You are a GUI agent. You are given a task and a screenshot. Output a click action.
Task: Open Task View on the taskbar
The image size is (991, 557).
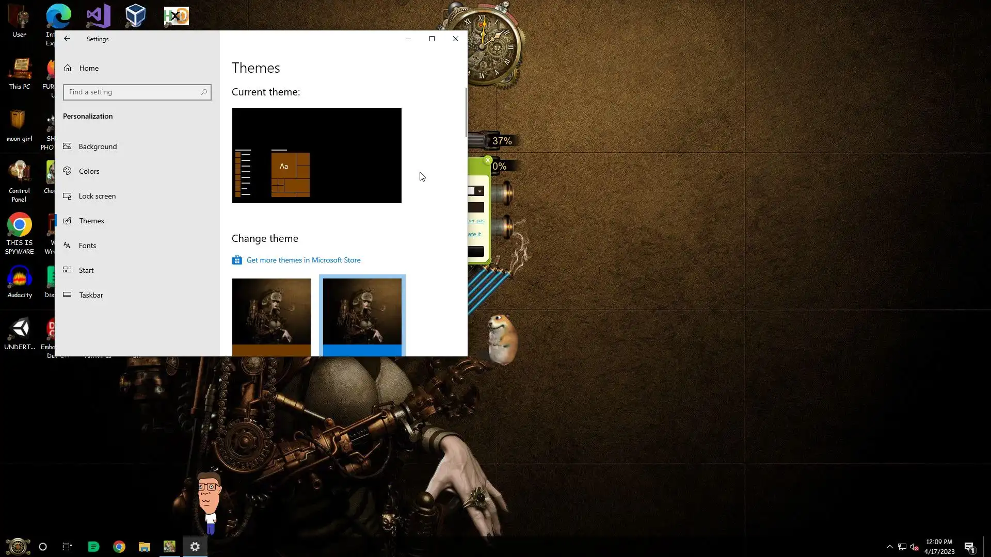[68, 547]
